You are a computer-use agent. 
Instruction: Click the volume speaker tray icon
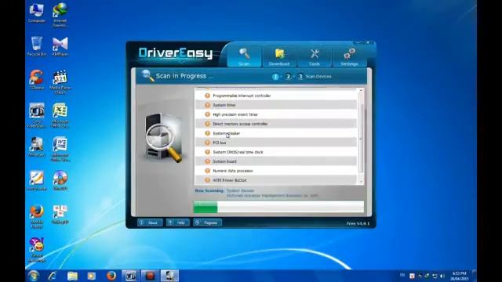(442, 276)
